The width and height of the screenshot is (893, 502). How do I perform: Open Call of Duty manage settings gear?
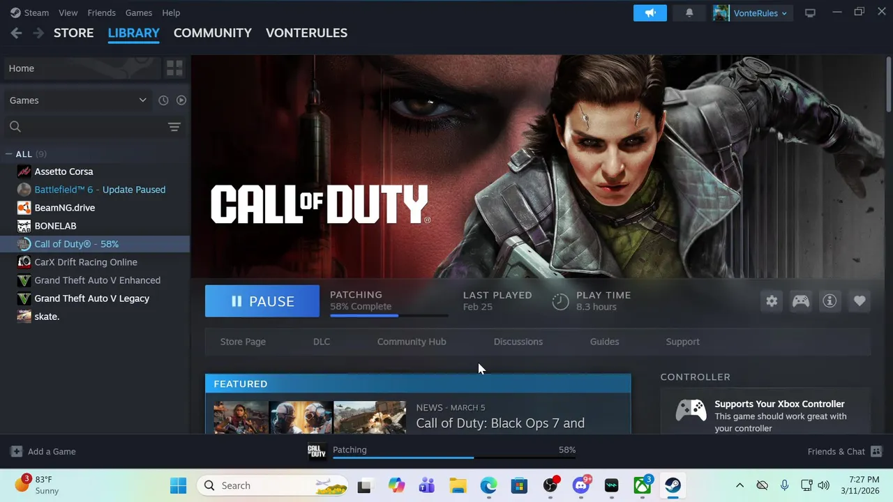tap(772, 301)
